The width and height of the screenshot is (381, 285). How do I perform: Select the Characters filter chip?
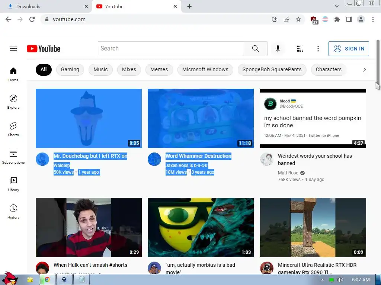tap(329, 69)
